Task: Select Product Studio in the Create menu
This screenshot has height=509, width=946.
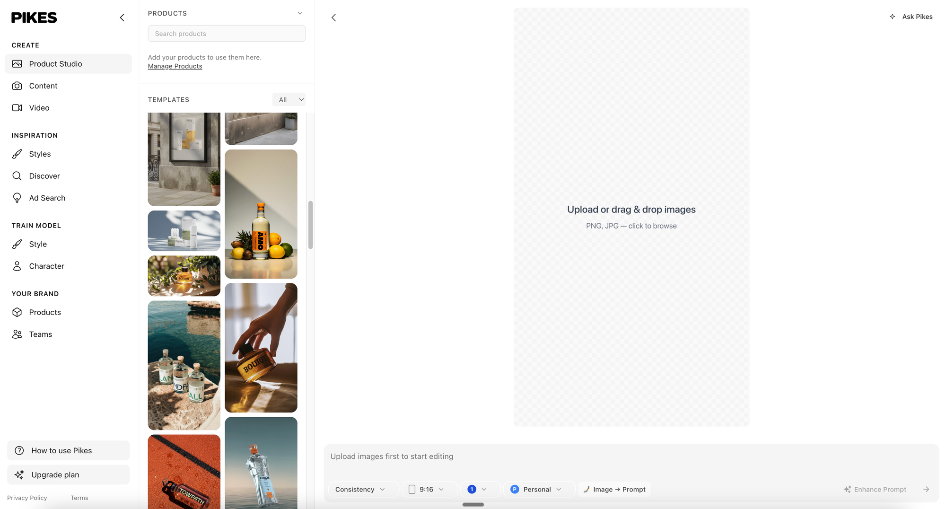Action: [55, 63]
